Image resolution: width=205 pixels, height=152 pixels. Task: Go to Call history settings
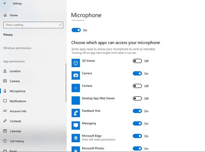coord(17,141)
